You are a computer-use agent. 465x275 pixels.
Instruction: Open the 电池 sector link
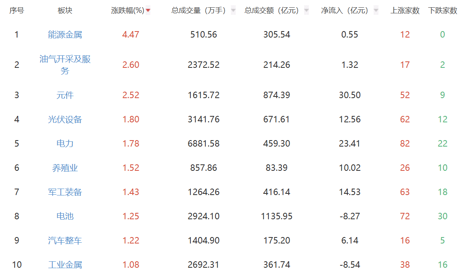65,216
